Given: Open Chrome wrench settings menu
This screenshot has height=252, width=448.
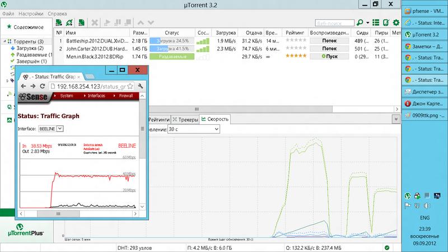Looking at the screenshot, I should tap(141, 86).
